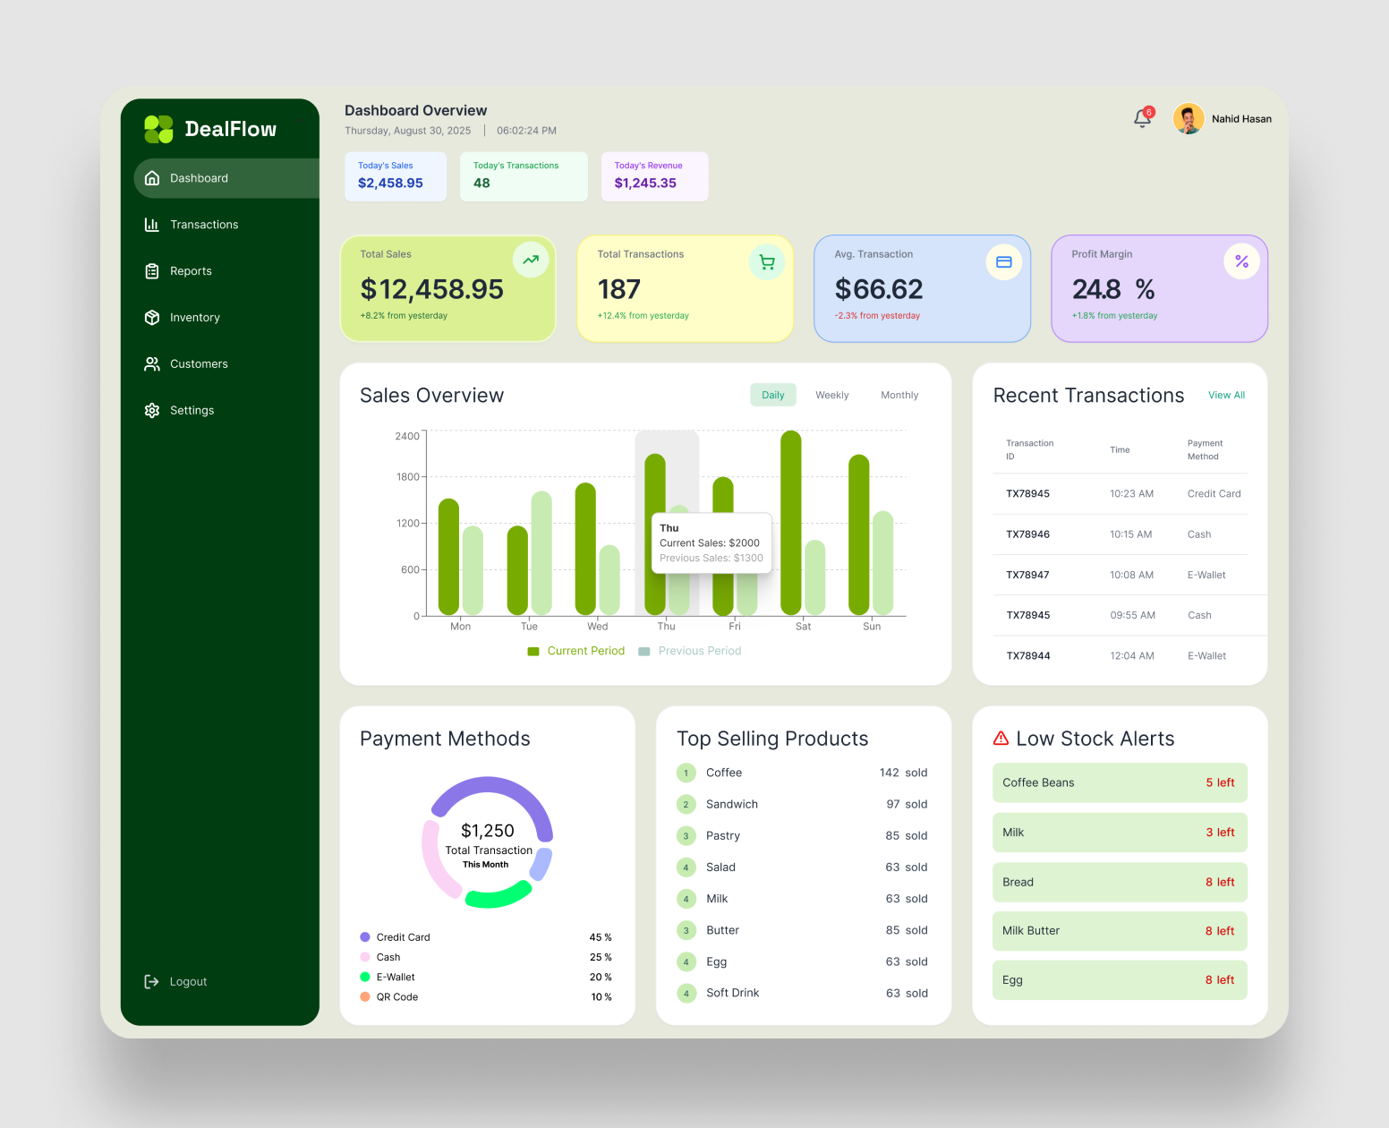Click the shopping cart icon on Total Transactions card
The height and width of the screenshot is (1128, 1389).
767,261
